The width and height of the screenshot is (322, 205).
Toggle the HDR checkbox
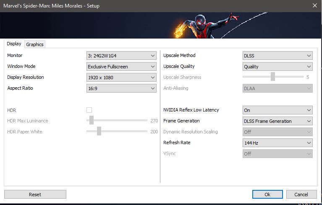pyautogui.click(x=89, y=110)
